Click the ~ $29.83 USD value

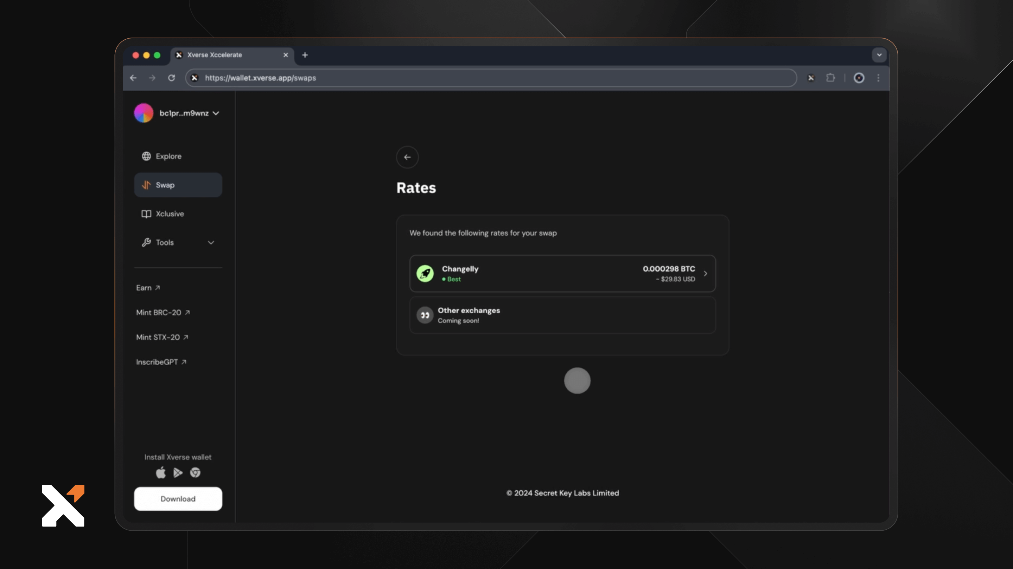pyautogui.click(x=675, y=279)
